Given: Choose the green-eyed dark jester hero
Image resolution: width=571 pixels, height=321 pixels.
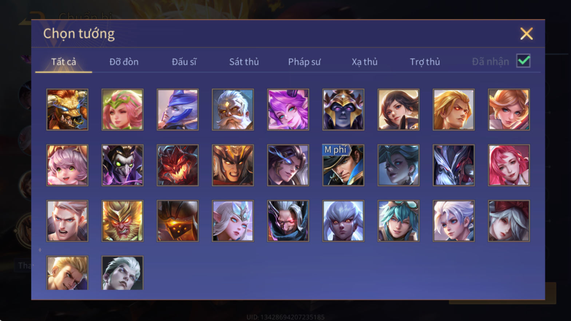Looking at the screenshot, I should point(122,165).
